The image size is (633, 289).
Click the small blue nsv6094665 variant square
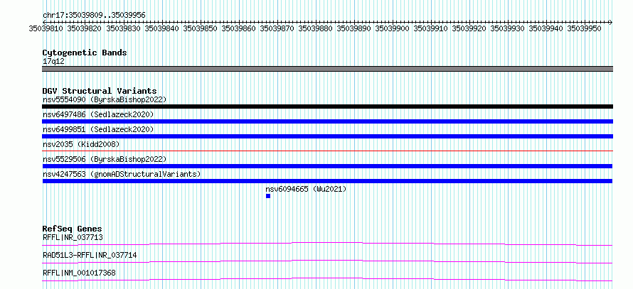[268, 196]
